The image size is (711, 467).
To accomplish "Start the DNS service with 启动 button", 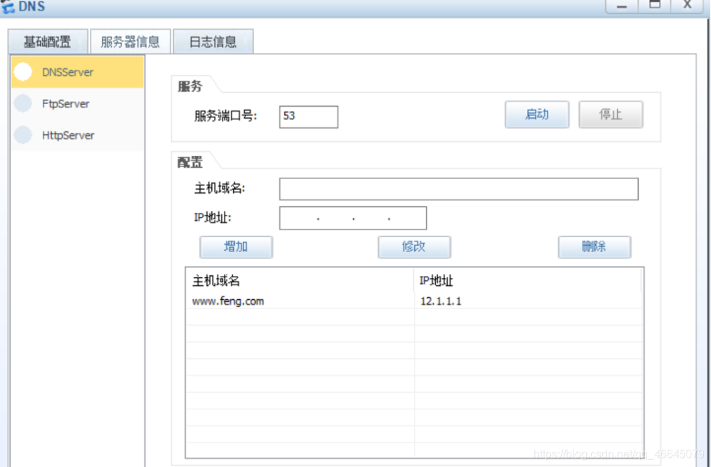I will 537,114.
